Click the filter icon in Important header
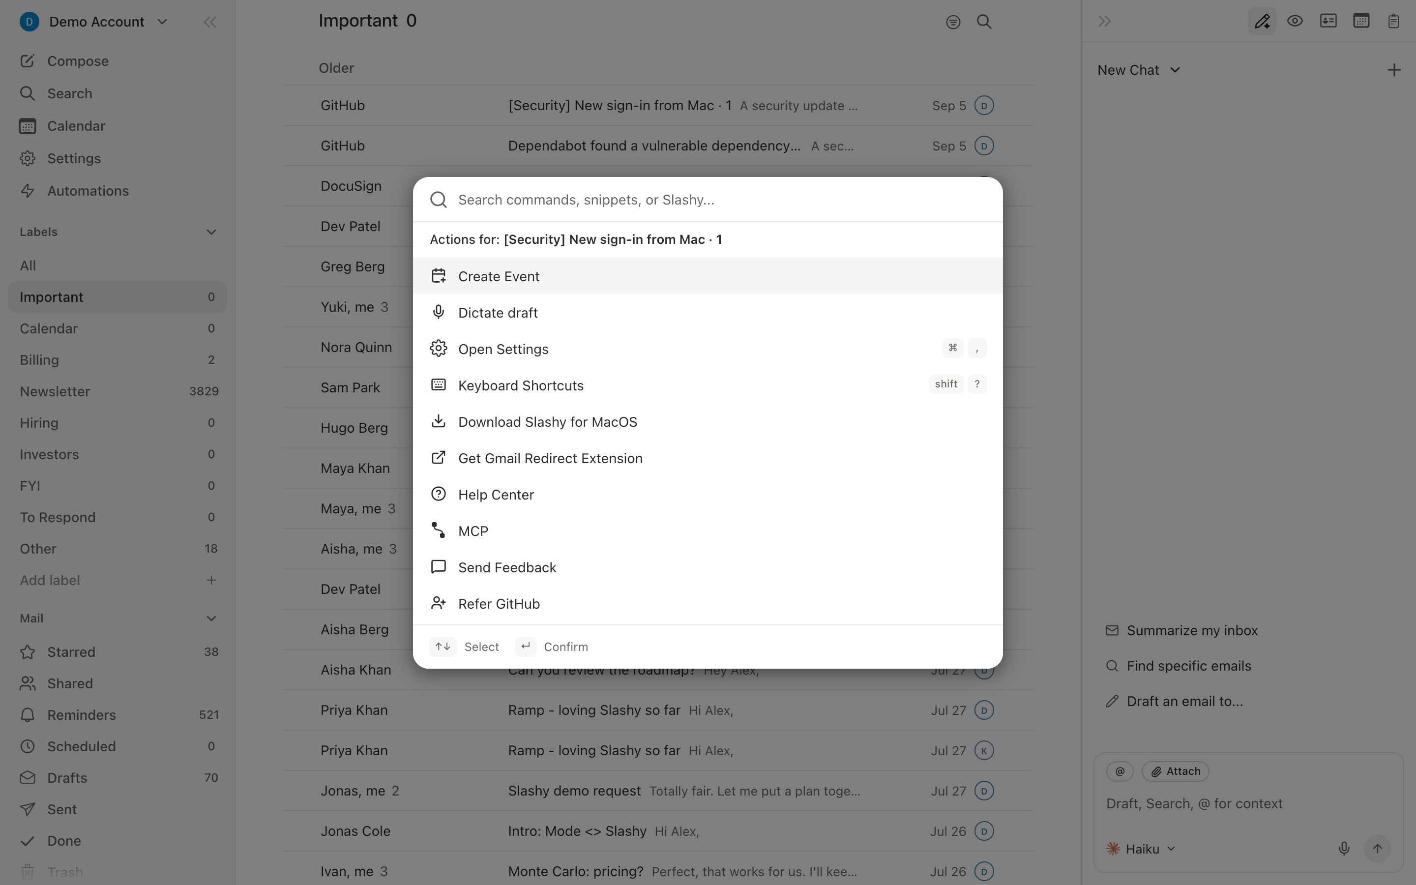This screenshot has height=885, width=1416. click(953, 22)
